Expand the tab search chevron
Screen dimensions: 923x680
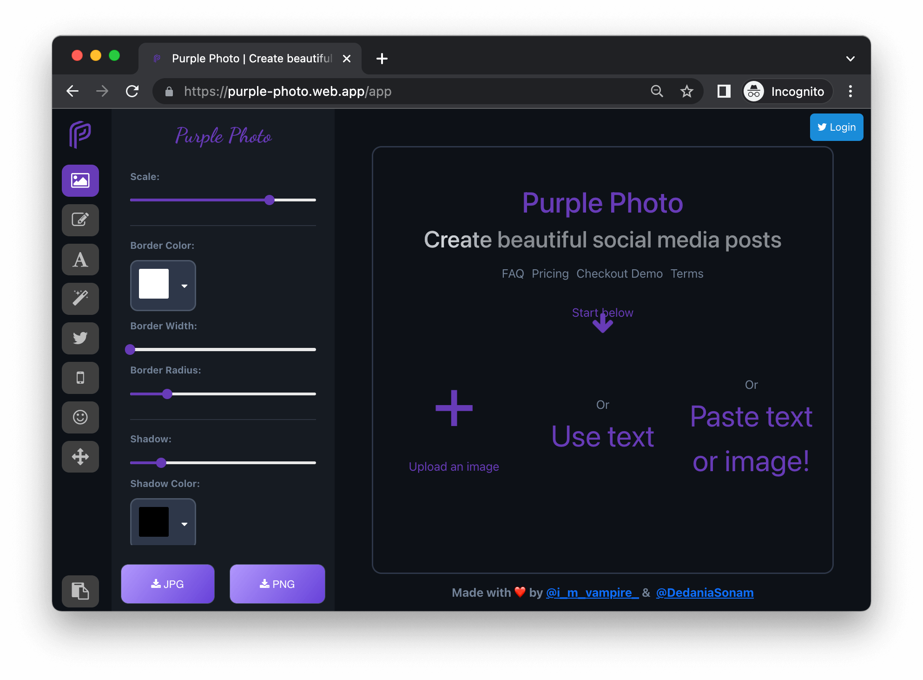coord(850,59)
